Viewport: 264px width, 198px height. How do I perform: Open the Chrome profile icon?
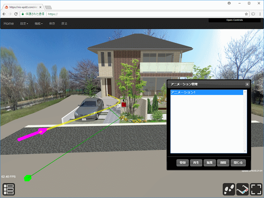[229, 3]
